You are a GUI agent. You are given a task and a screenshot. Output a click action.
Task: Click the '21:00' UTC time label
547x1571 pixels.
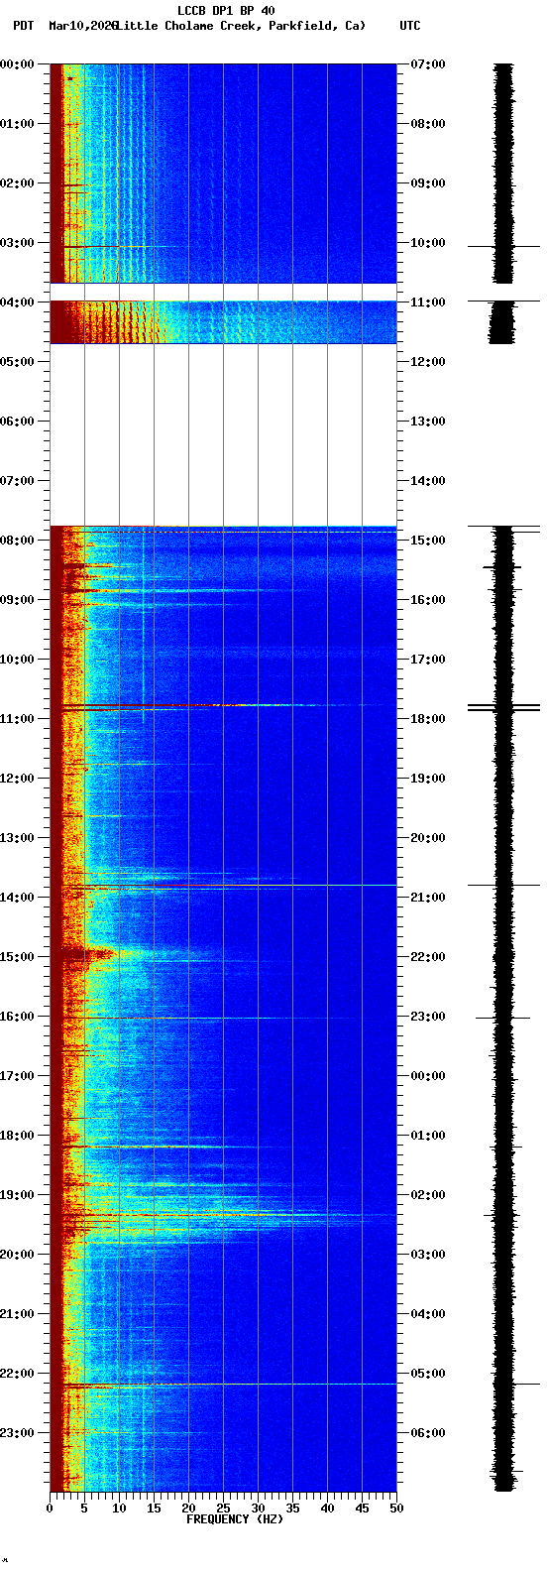click(x=428, y=898)
